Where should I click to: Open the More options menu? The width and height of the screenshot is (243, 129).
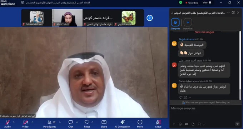(x=140, y=124)
